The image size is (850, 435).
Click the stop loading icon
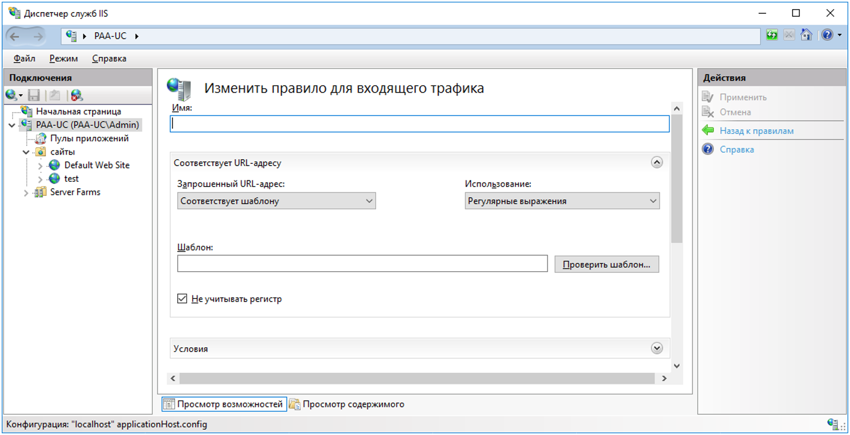[789, 35]
